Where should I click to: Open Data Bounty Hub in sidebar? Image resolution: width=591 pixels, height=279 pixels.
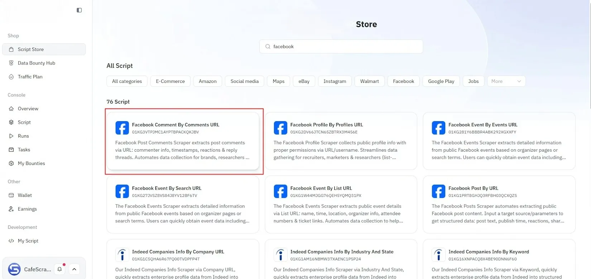click(x=36, y=63)
